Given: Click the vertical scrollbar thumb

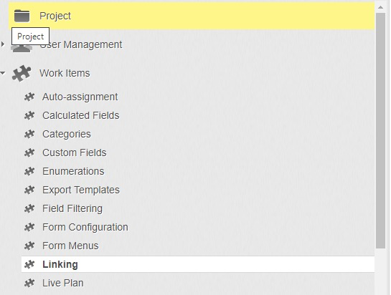Looking at the screenshot, I should [380, 130].
